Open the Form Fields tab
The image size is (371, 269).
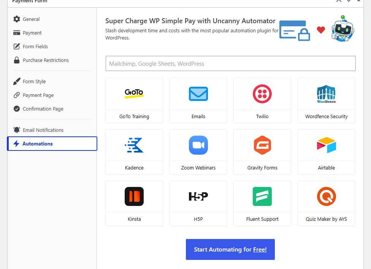(52, 46)
